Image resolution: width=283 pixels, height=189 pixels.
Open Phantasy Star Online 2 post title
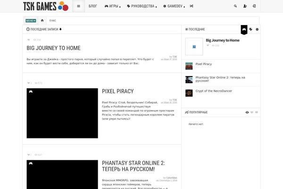coord(133,166)
